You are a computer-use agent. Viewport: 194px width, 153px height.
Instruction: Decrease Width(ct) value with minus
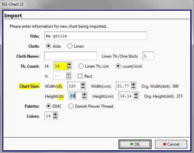[83, 87]
